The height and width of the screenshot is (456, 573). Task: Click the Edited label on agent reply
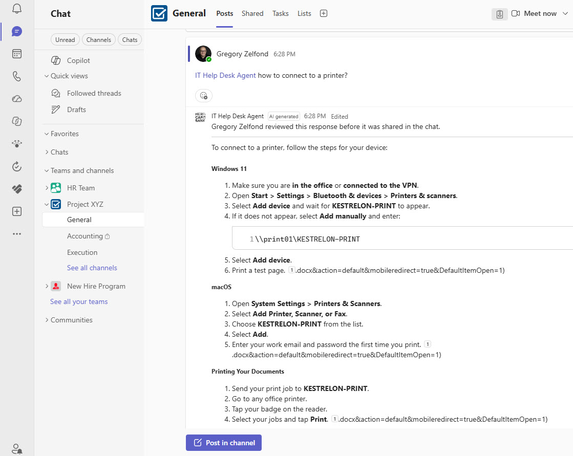pyautogui.click(x=339, y=117)
